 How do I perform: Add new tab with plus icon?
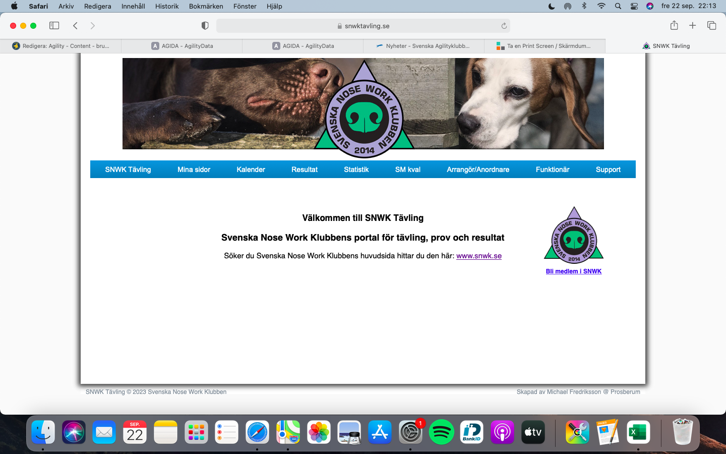[x=693, y=26]
